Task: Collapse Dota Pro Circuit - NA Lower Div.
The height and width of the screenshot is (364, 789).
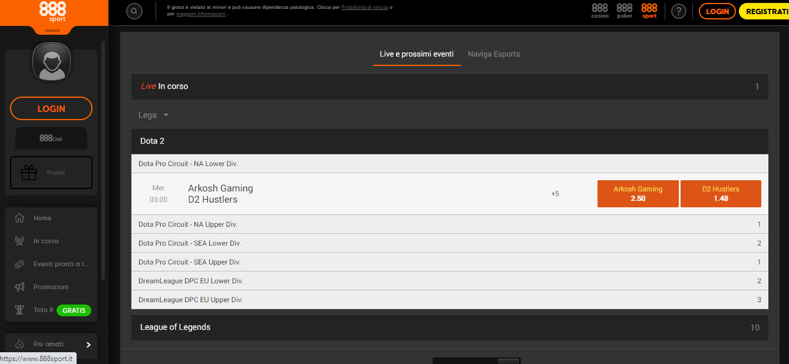Action: tap(450, 164)
